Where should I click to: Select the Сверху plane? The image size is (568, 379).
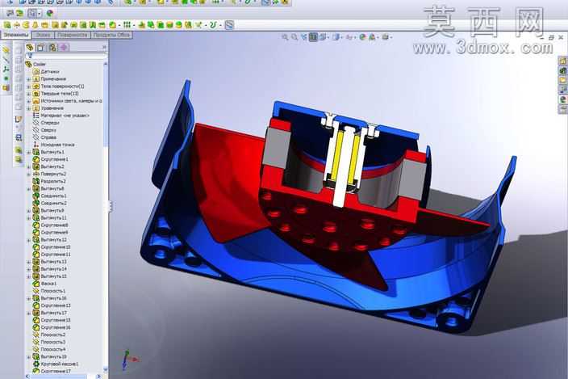(44, 130)
